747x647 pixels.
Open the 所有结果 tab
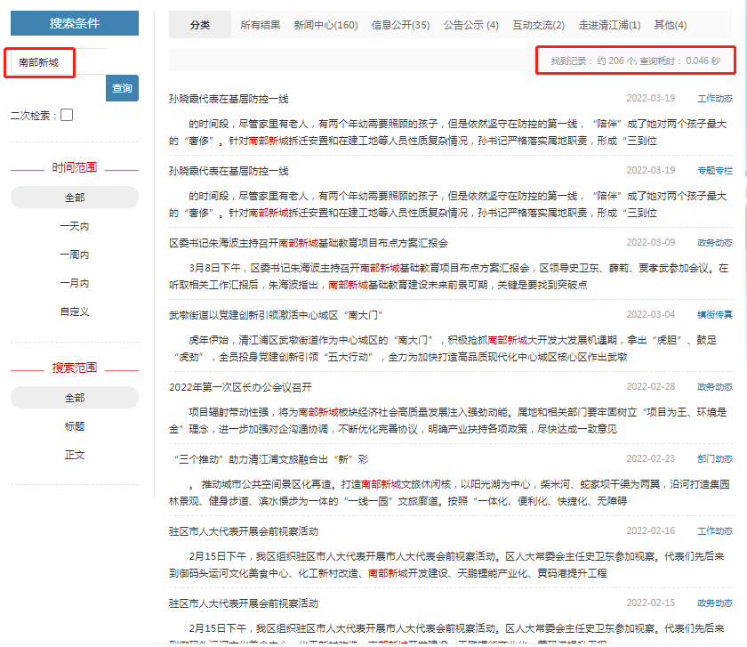(x=260, y=25)
